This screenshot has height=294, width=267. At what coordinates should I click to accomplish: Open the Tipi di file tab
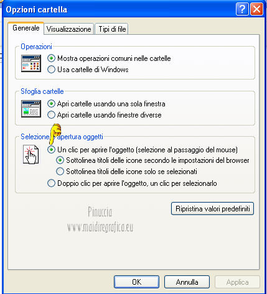pyautogui.click(x=112, y=29)
